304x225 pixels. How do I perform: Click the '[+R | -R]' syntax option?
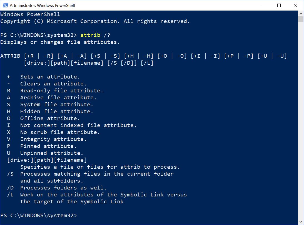tap(39, 56)
